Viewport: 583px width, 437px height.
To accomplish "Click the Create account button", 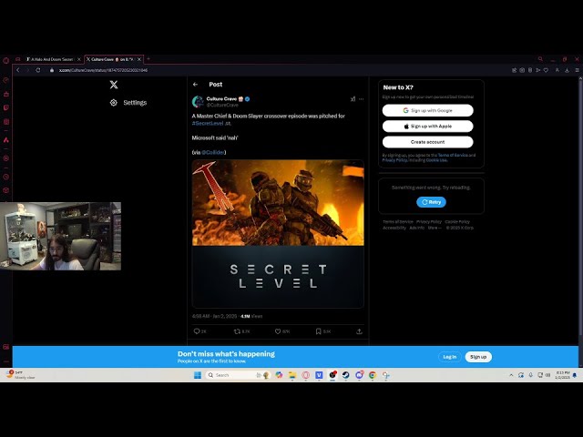I will (x=427, y=142).
